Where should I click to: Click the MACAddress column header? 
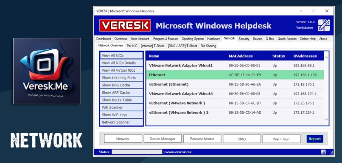(x=241, y=56)
